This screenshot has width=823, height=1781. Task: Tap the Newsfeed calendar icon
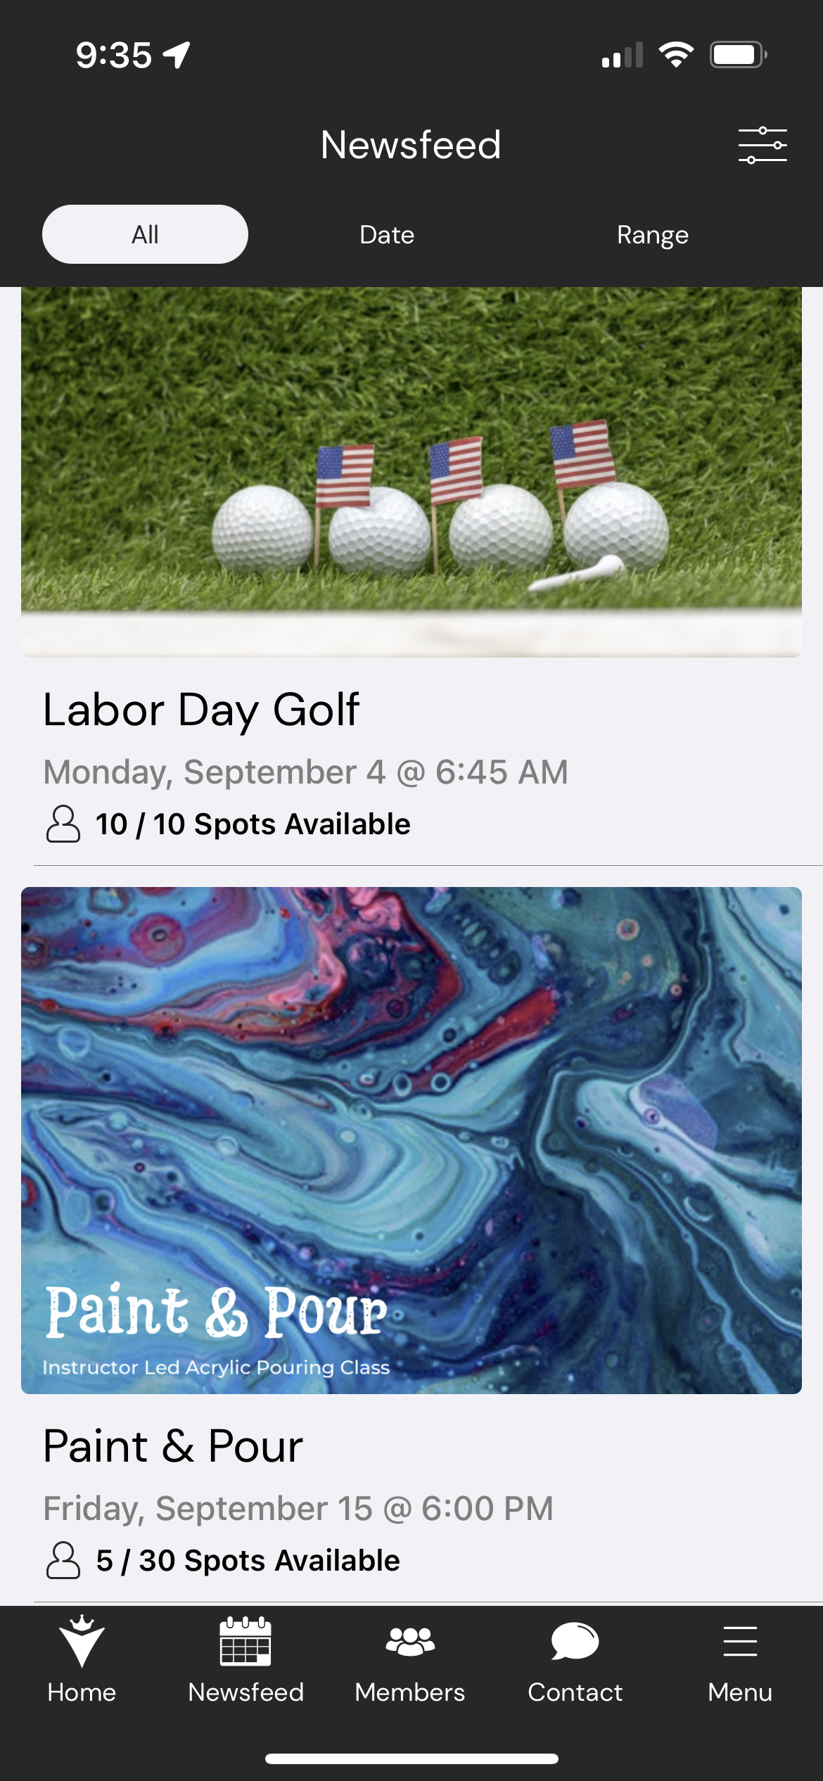[x=245, y=1642]
